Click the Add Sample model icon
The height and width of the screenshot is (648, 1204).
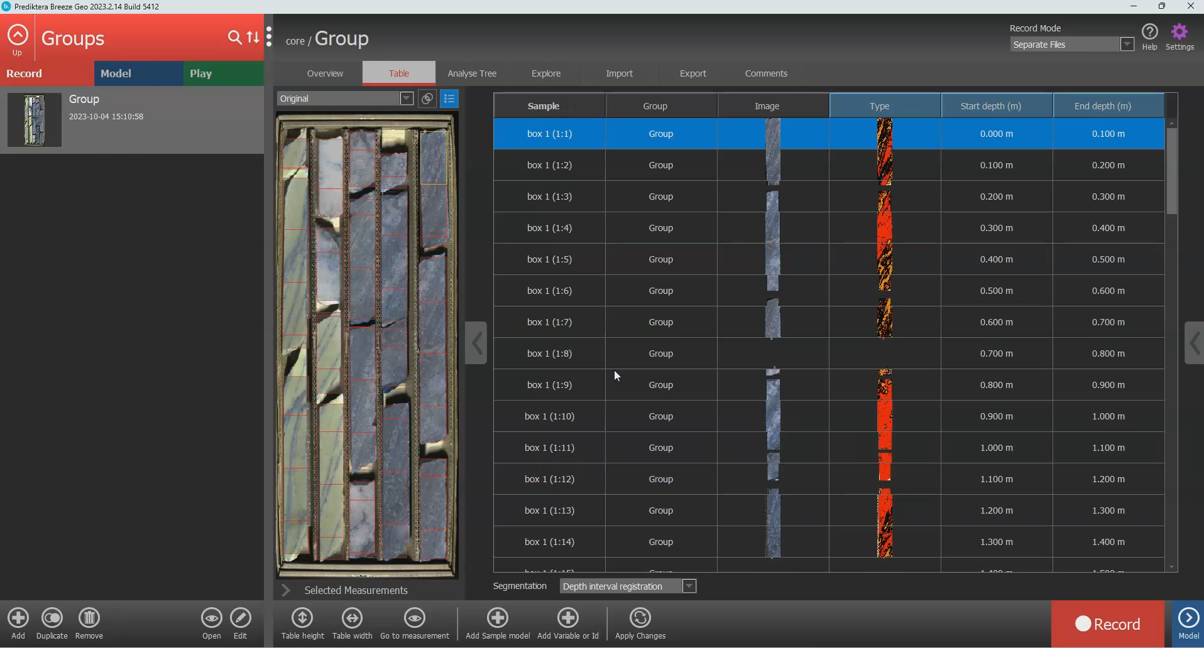point(498,618)
